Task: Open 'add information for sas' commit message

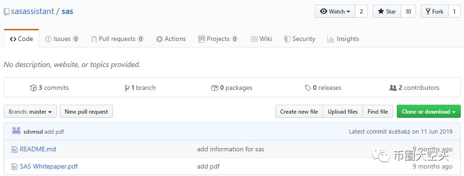Action: (230, 149)
